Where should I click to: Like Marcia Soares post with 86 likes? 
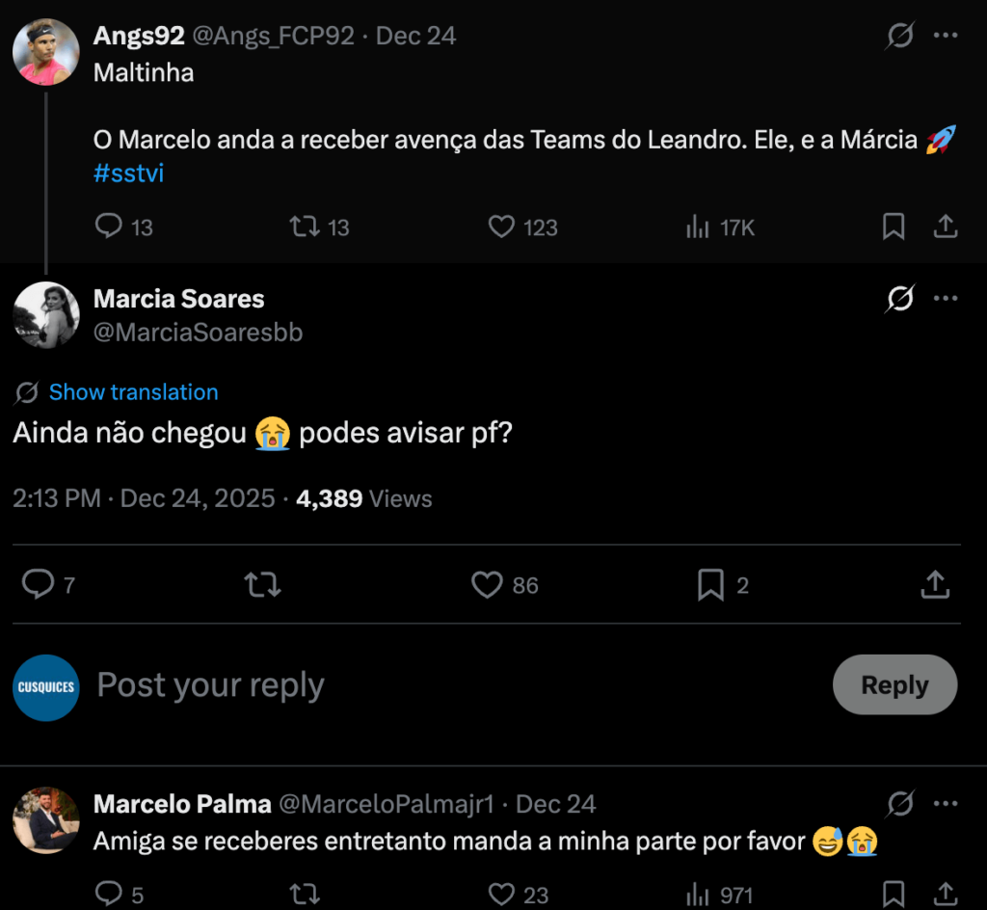(x=487, y=585)
